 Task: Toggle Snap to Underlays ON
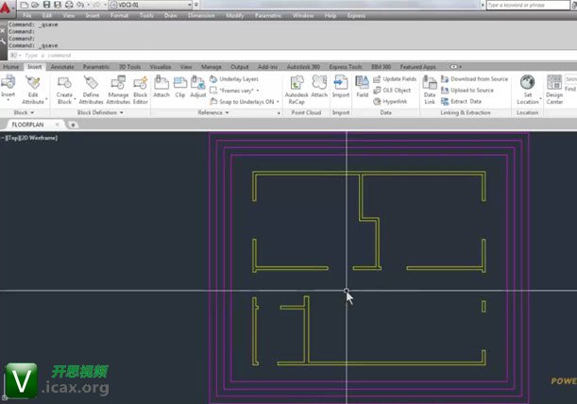coord(246,101)
